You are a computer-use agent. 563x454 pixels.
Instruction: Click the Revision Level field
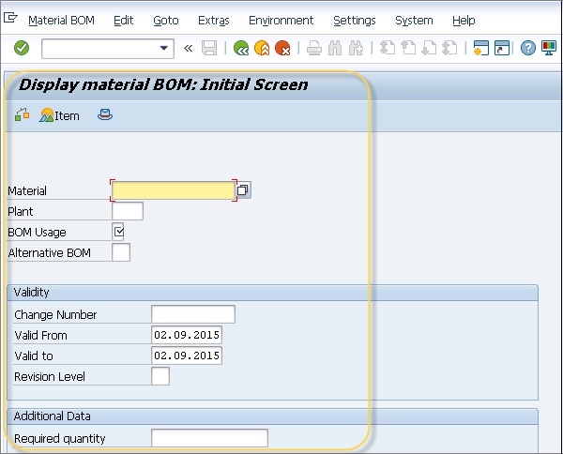tap(160, 376)
